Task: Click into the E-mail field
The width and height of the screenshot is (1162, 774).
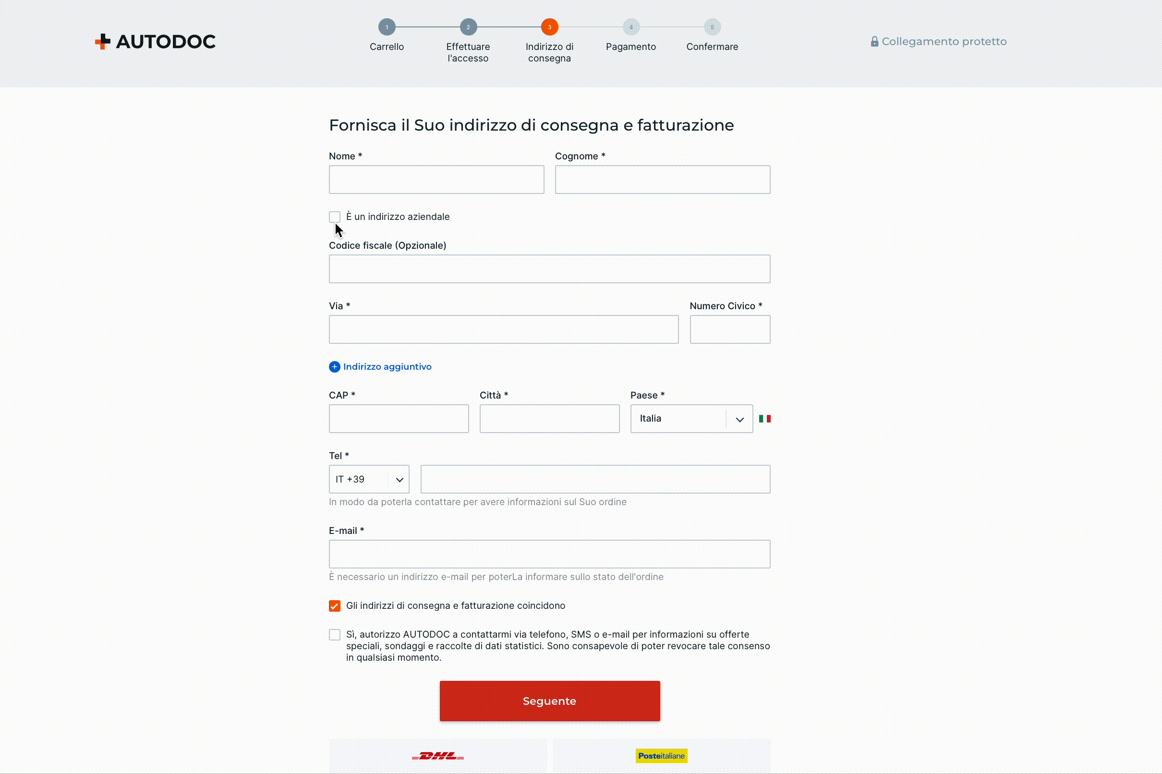Action: tap(549, 554)
